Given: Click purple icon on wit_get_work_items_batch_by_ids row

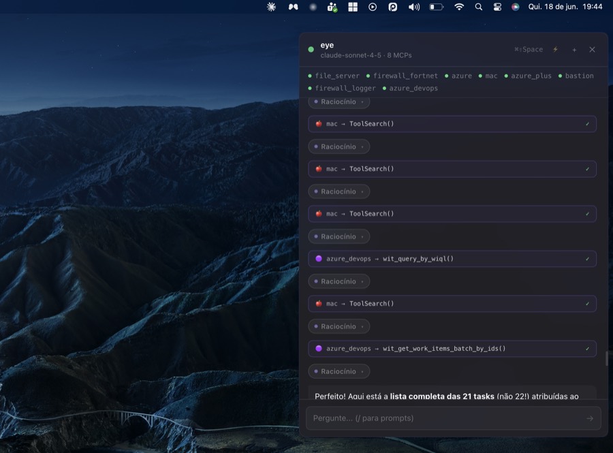Looking at the screenshot, I should 319,349.
